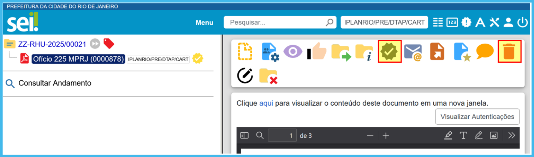
Task: Open the main Menu
Action: coord(204,23)
